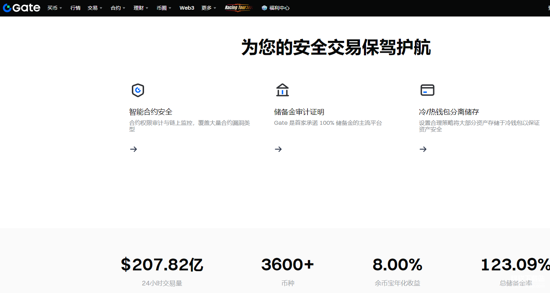Click the $207.82亿 trading volume figure
The height and width of the screenshot is (293, 550).
pos(162,265)
